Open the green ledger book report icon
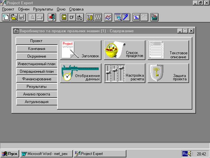Image resolution: width=210 pixels, height=158 pixels. click(x=64, y=17)
